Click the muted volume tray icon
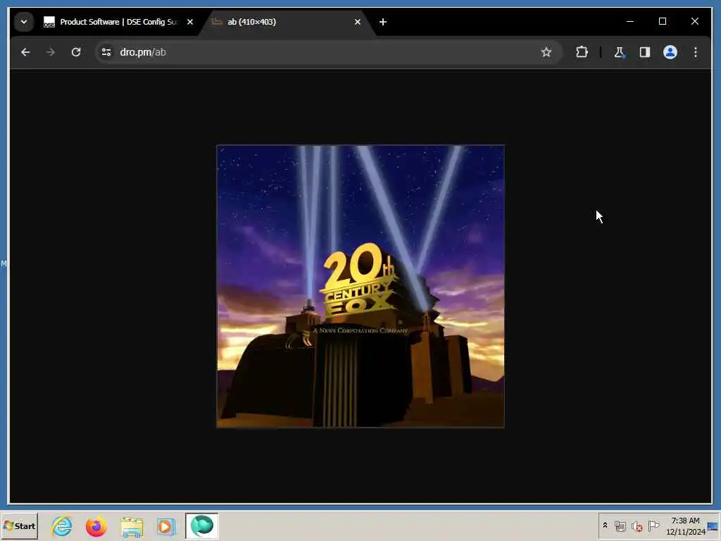Screen dimensions: 721x541 point(637,526)
